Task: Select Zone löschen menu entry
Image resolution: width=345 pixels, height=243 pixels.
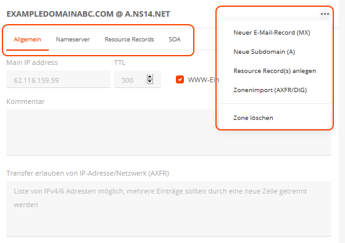Action: (253, 118)
